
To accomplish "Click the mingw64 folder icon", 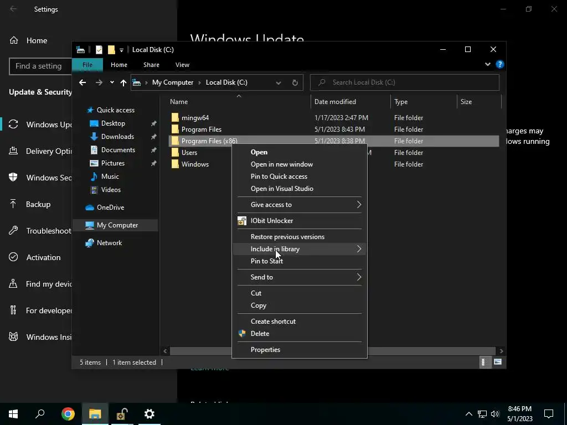I will click(x=175, y=118).
